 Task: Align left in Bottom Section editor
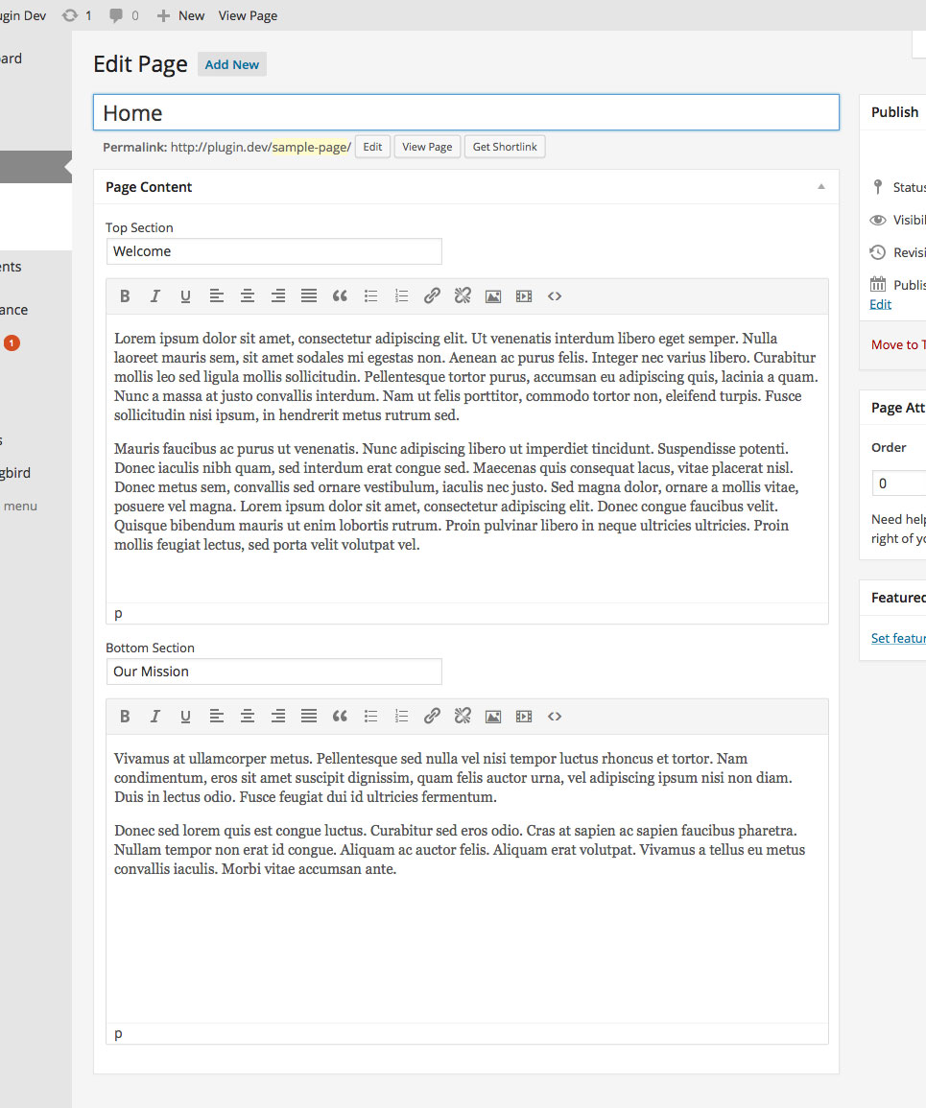216,717
